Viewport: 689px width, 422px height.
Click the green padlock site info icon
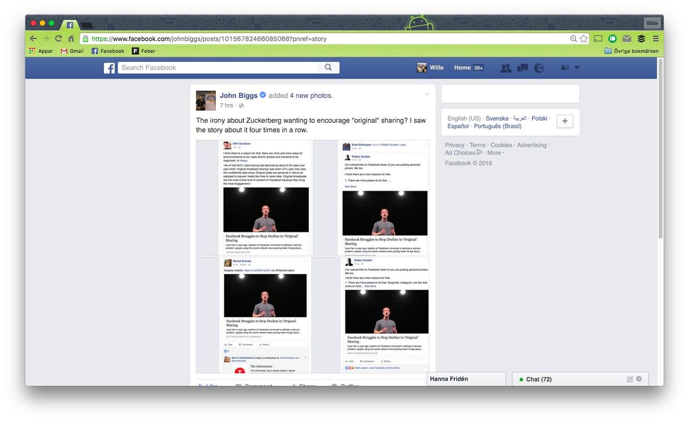pyautogui.click(x=85, y=39)
